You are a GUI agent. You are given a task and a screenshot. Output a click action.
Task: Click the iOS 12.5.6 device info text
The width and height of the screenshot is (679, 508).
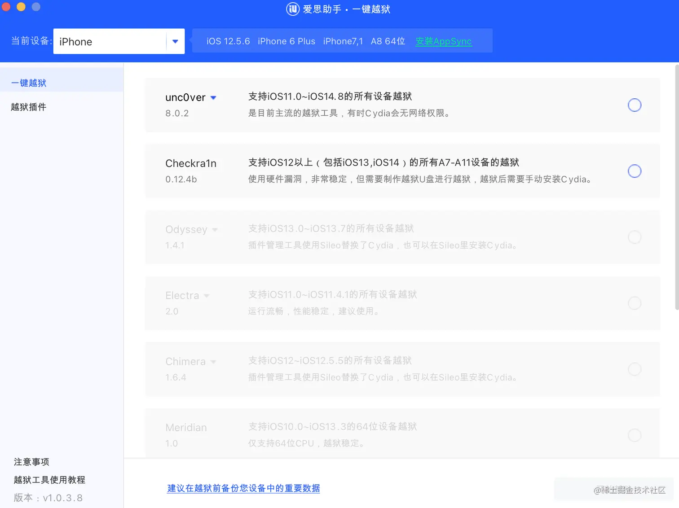click(x=228, y=41)
